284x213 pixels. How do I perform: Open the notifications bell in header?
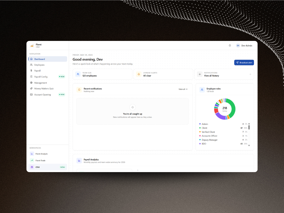[230, 45]
